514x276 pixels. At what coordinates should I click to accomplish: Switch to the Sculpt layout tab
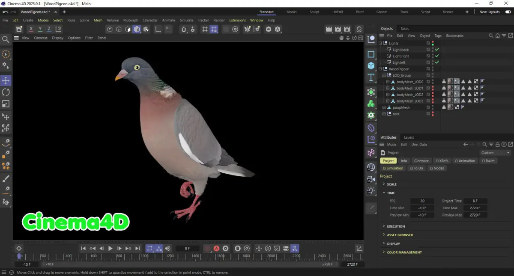click(314, 12)
